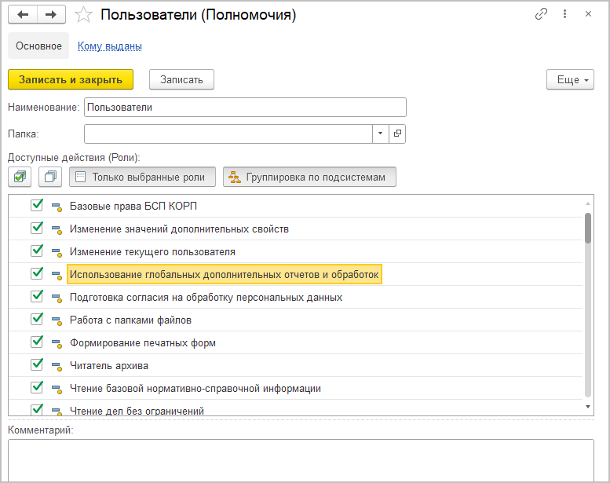Click the Записать button

[181, 79]
